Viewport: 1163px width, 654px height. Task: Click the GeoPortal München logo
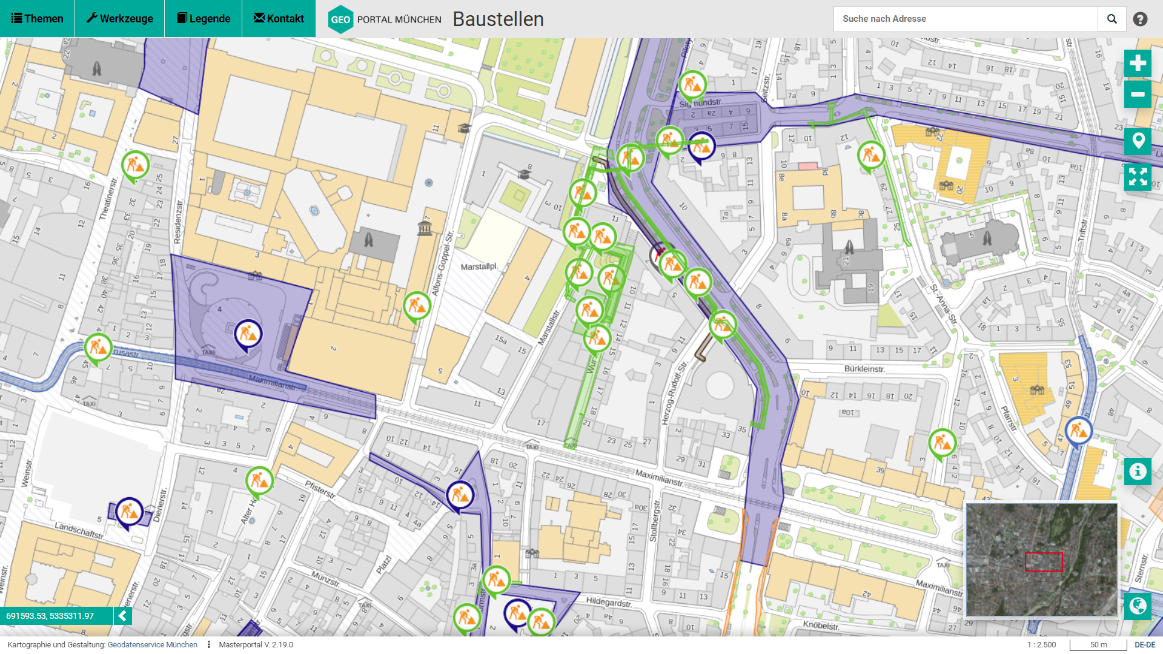pyautogui.click(x=385, y=19)
